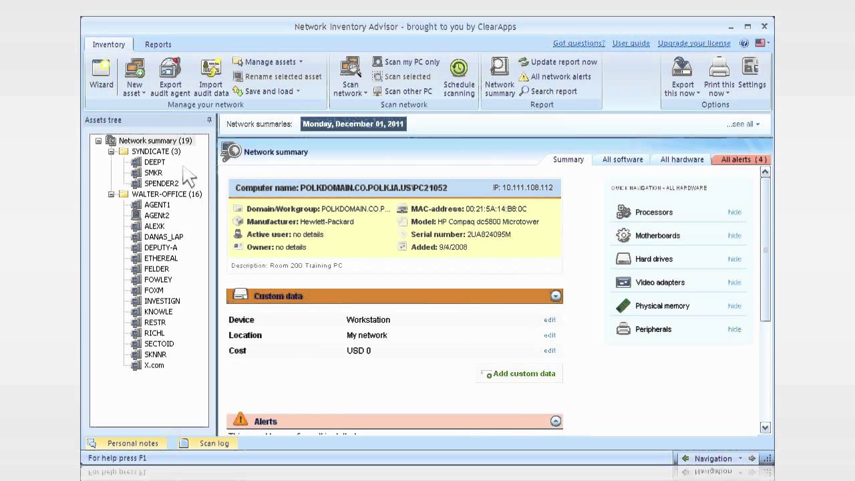Hide Hard drives in quick navigation

click(735, 259)
